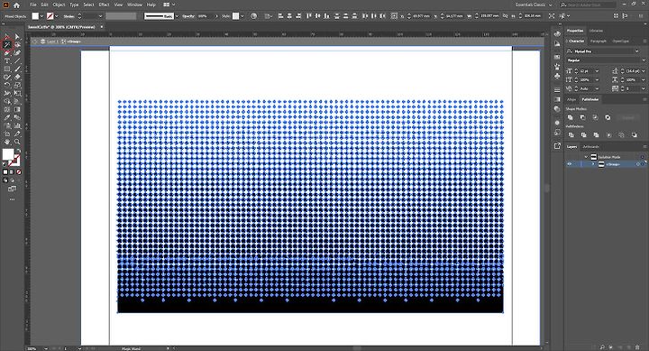Open the File menu
This screenshot has width=649, height=351.
point(32,5)
